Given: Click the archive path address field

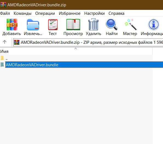Looking at the screenshot, I should (88, 42).
